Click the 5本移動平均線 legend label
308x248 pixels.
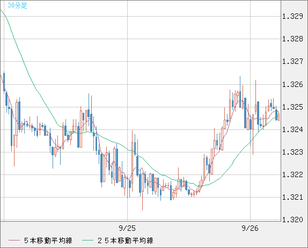[48, 240]
